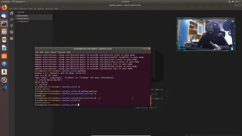Click the terminal window scrollbar
Viewport: 242px width, 136px height.
pos(150,100)
